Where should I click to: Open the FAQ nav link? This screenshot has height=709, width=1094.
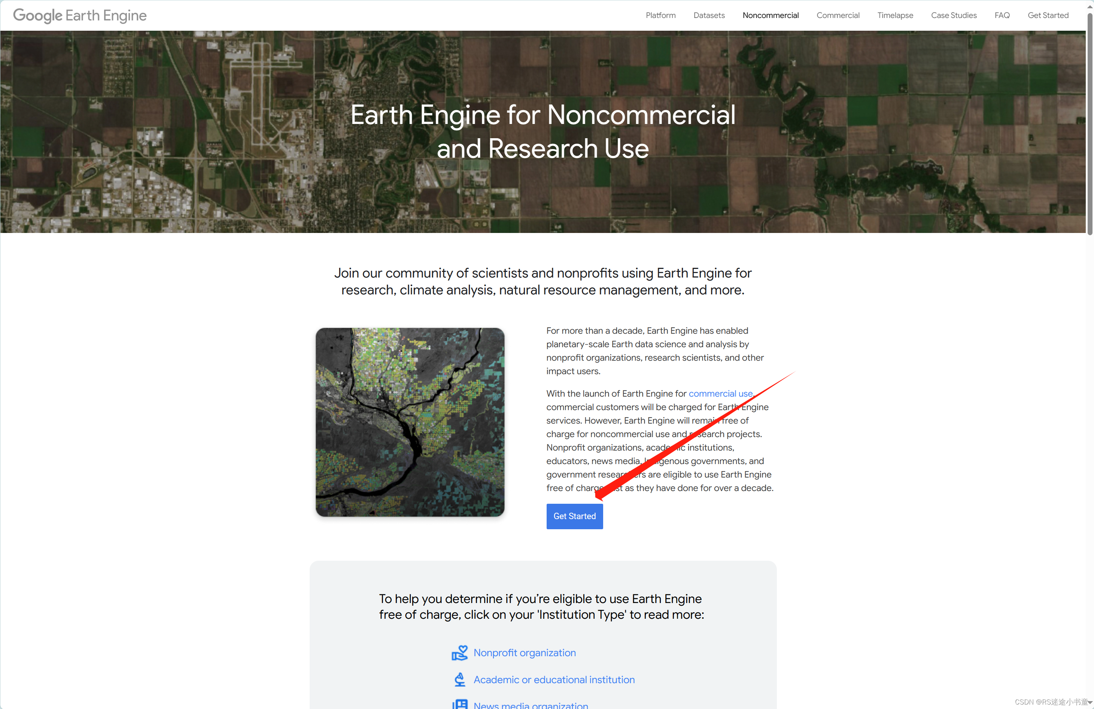coord(1002,15)
